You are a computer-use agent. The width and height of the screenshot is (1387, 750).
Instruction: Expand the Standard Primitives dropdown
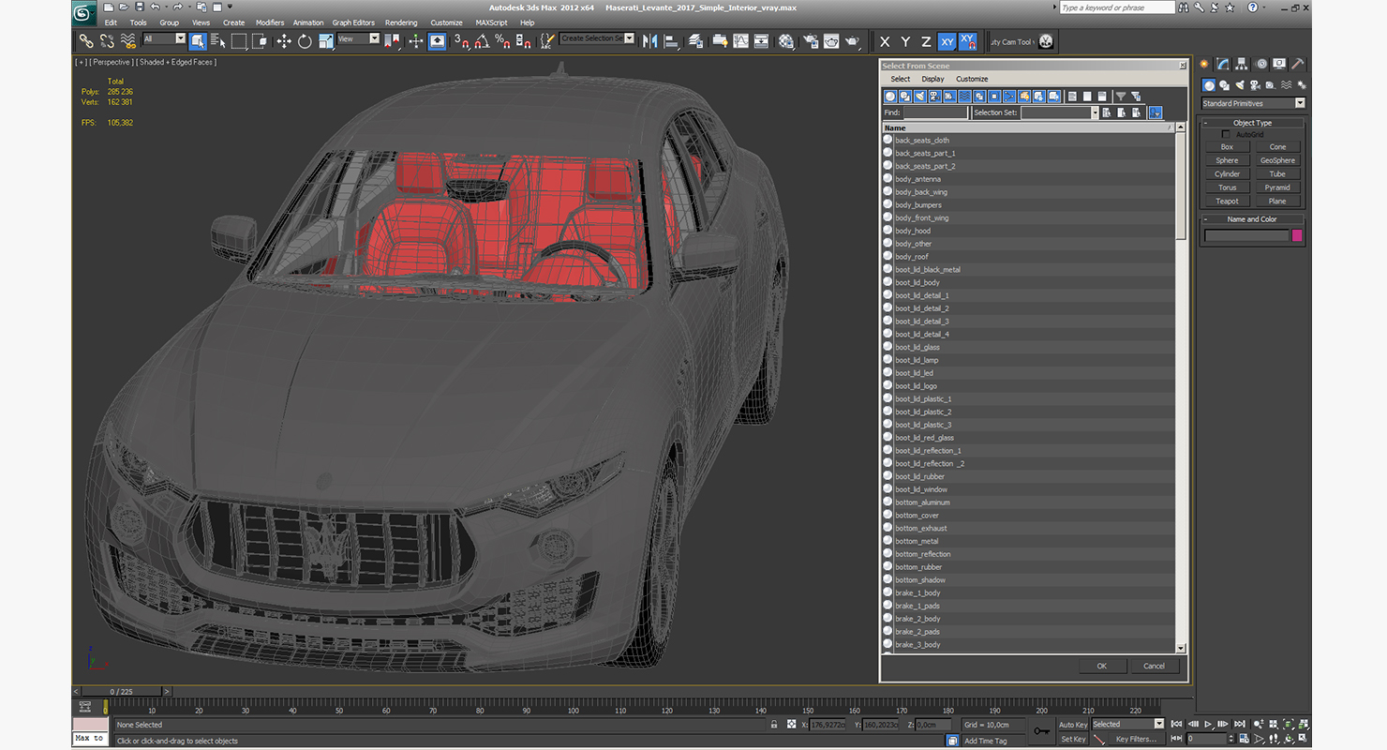(1253, 103)
